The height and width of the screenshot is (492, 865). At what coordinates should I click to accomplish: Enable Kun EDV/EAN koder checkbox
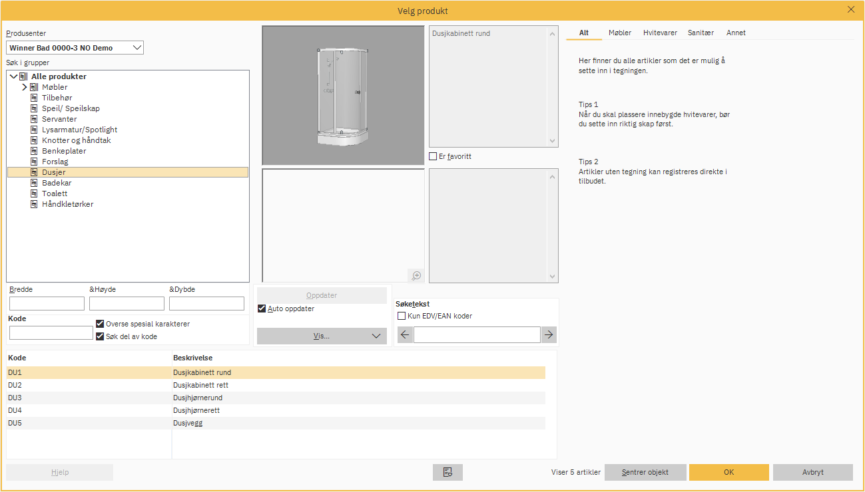point(402,316)
